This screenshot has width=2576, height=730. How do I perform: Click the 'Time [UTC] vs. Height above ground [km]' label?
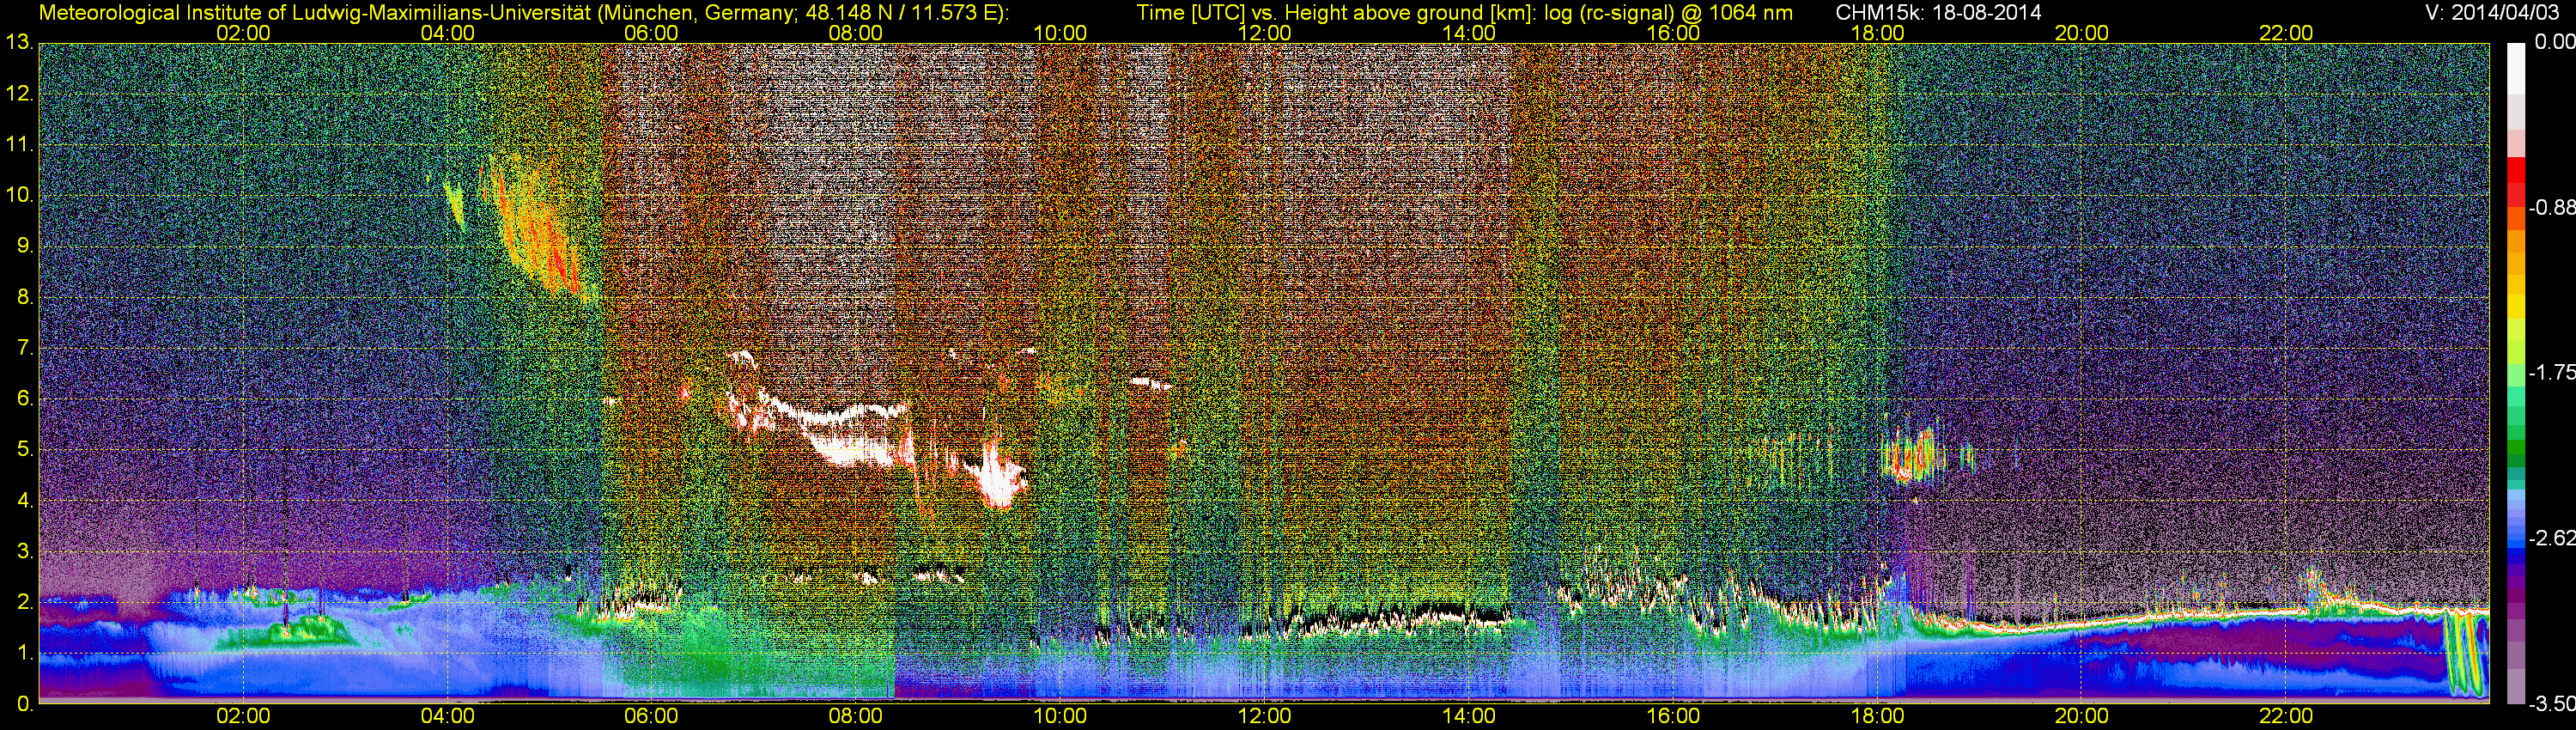click(1336, 12)
